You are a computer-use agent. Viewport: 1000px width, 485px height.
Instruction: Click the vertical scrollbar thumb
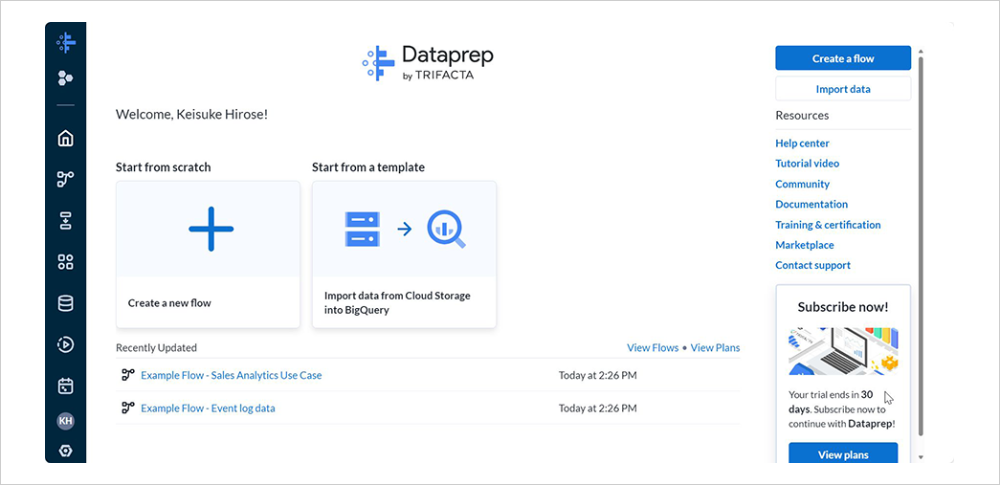[x=921, y=247]
